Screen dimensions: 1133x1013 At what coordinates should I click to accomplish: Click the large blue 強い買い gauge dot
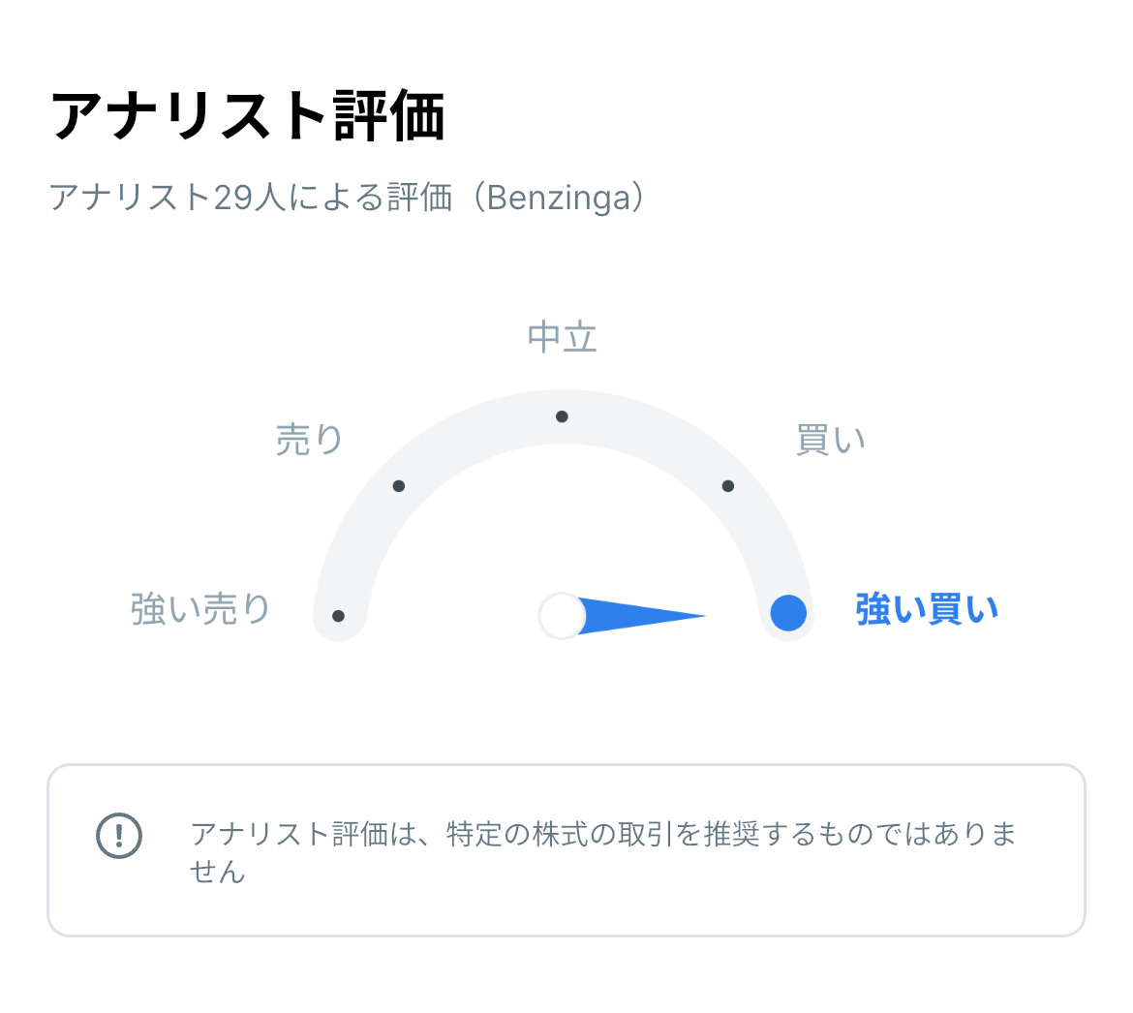[x=788, y=613]
